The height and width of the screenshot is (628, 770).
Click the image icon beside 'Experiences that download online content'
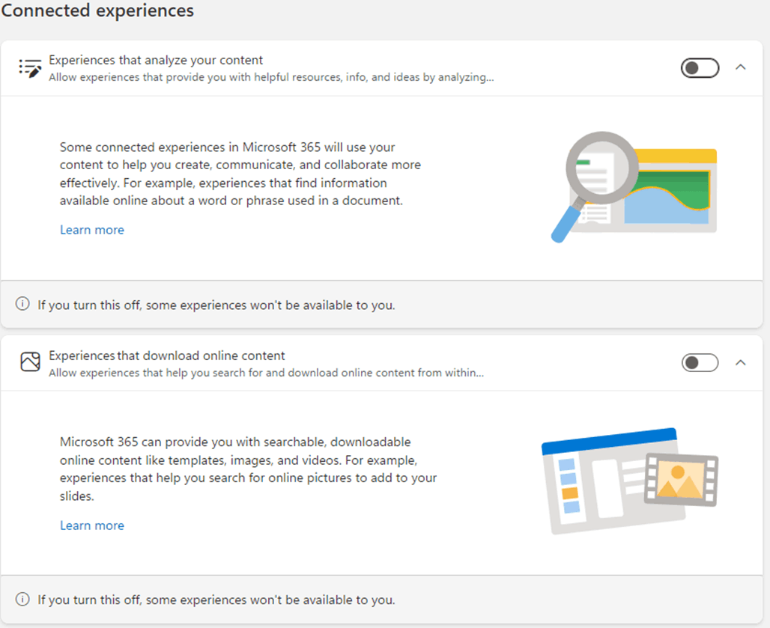tap(30, 362)
